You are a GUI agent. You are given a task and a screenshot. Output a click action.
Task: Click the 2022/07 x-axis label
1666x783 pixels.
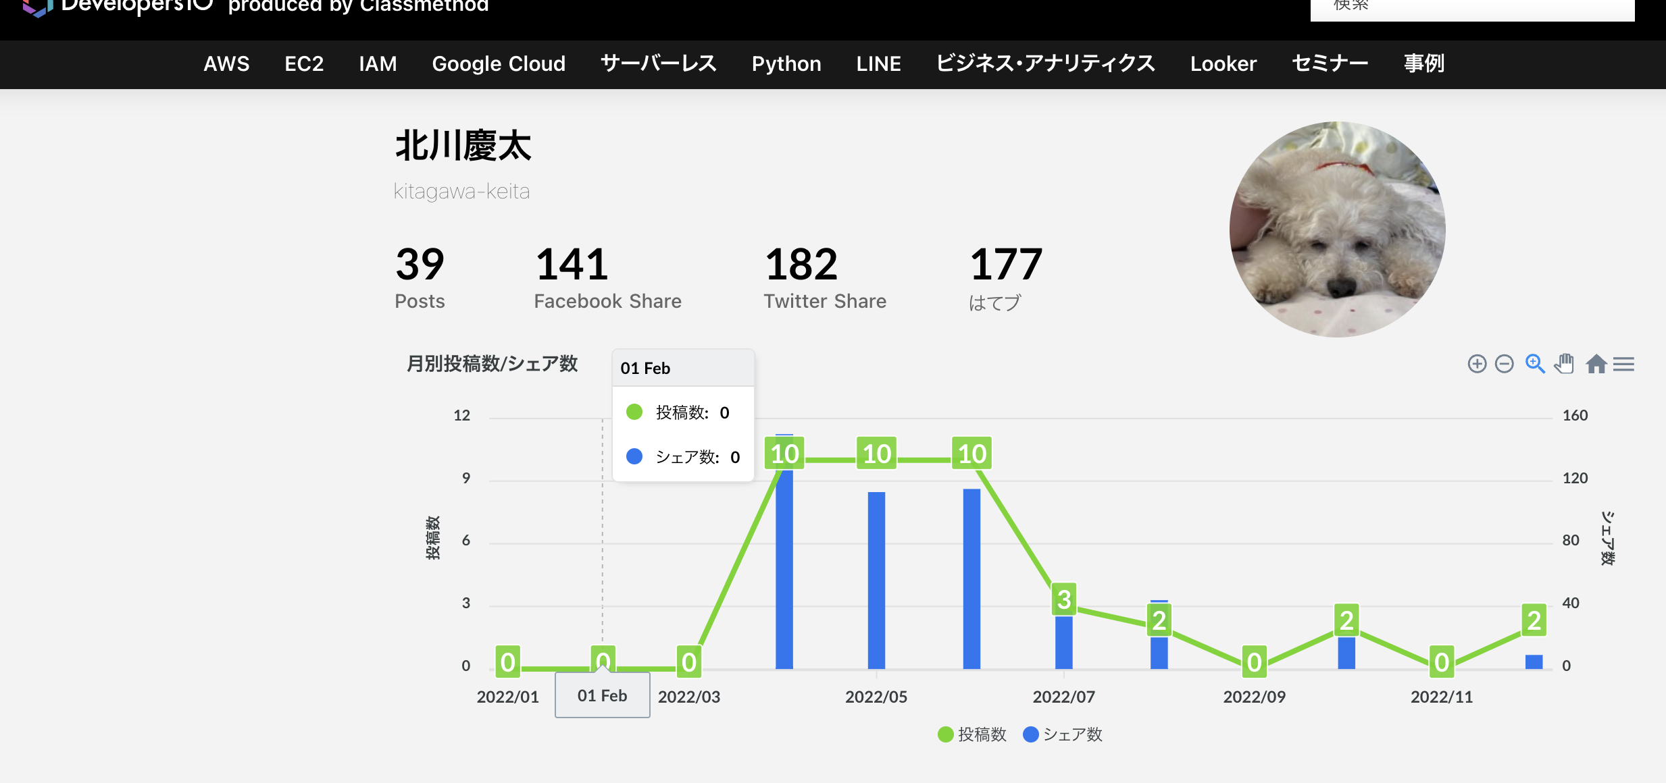[1063, 697]
